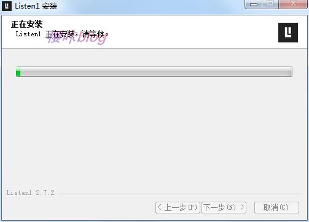Click the green installation progress bar
The height and width of the screenshot is (222, 309).
pyautogui.click(x=154, y=72)
